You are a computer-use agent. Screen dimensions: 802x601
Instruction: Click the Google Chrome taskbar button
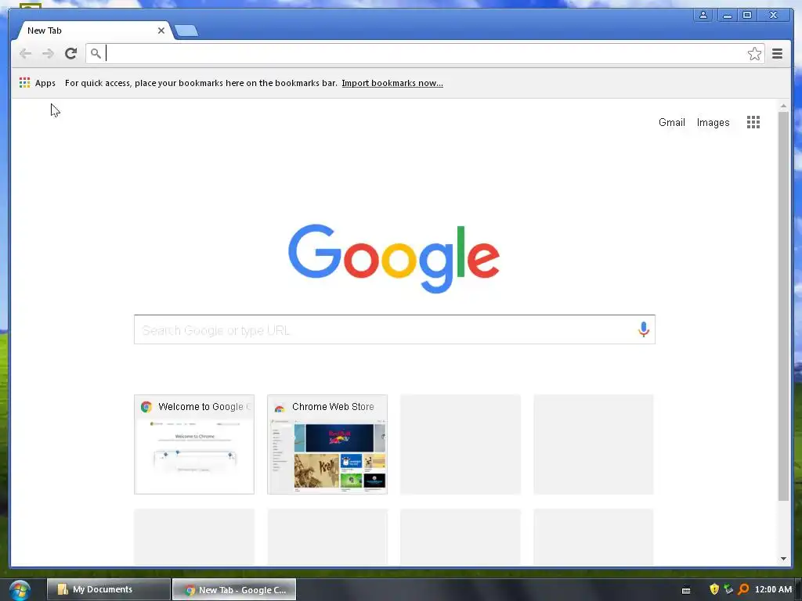[x=234, y=589]
